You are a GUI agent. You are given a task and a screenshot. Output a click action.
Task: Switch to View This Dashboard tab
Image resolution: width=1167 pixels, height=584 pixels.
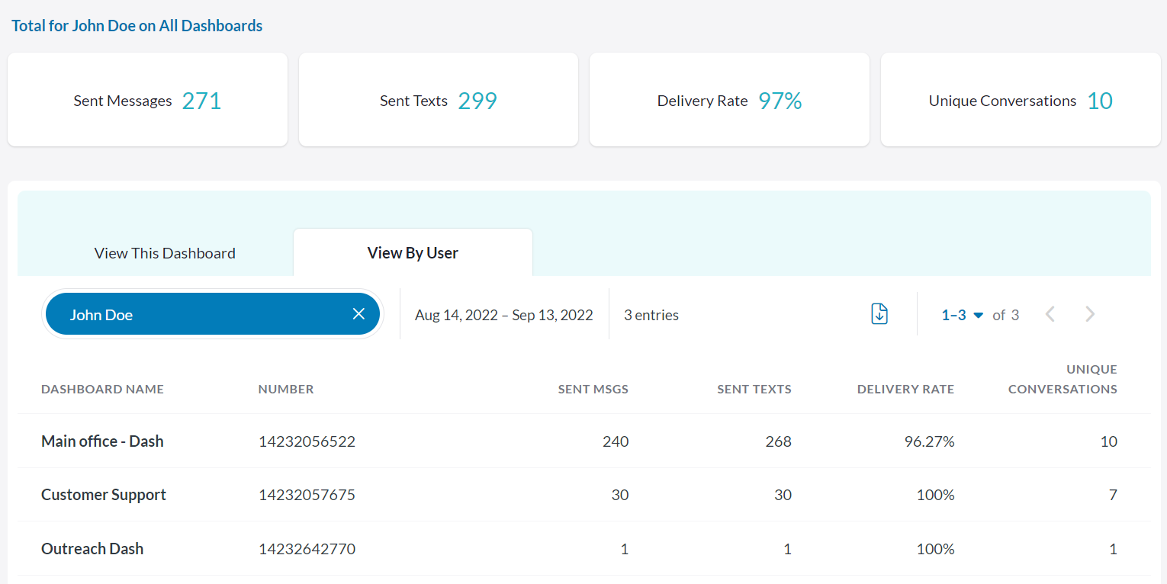tap(165, 253)
